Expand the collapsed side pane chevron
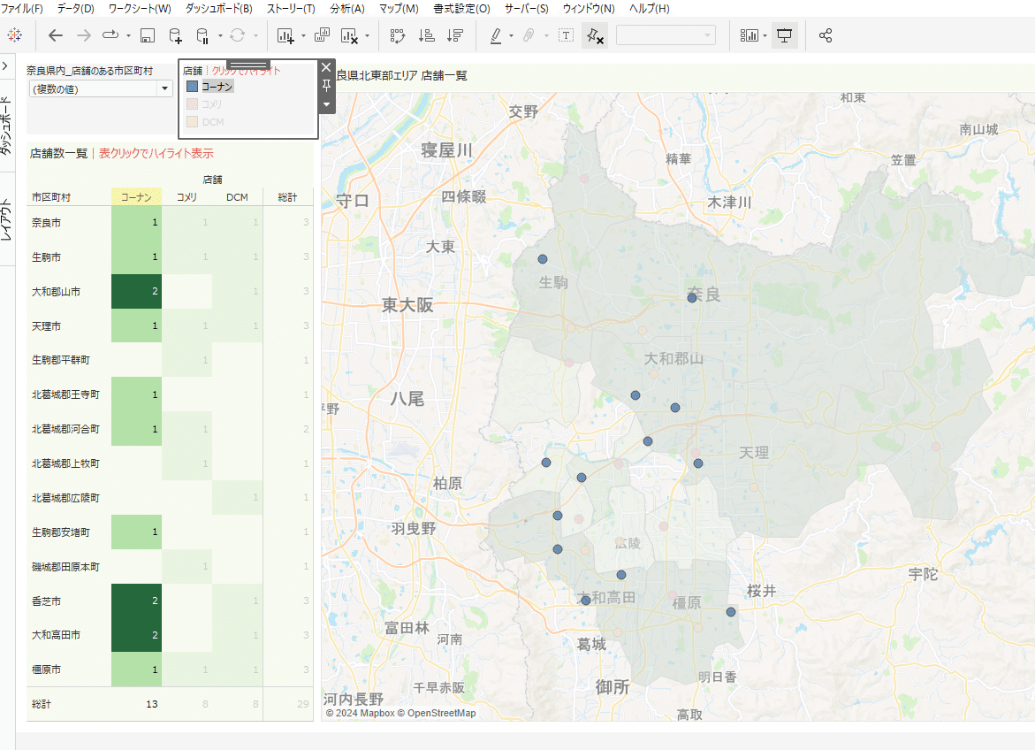Image resolution: width=1035 pixels, height=750 pixels. (x=4, y=66)
